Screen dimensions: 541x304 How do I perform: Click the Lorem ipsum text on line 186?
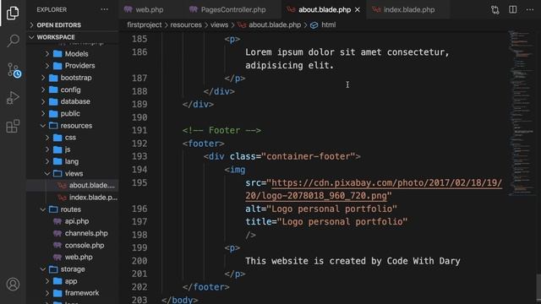click(347, 52)
